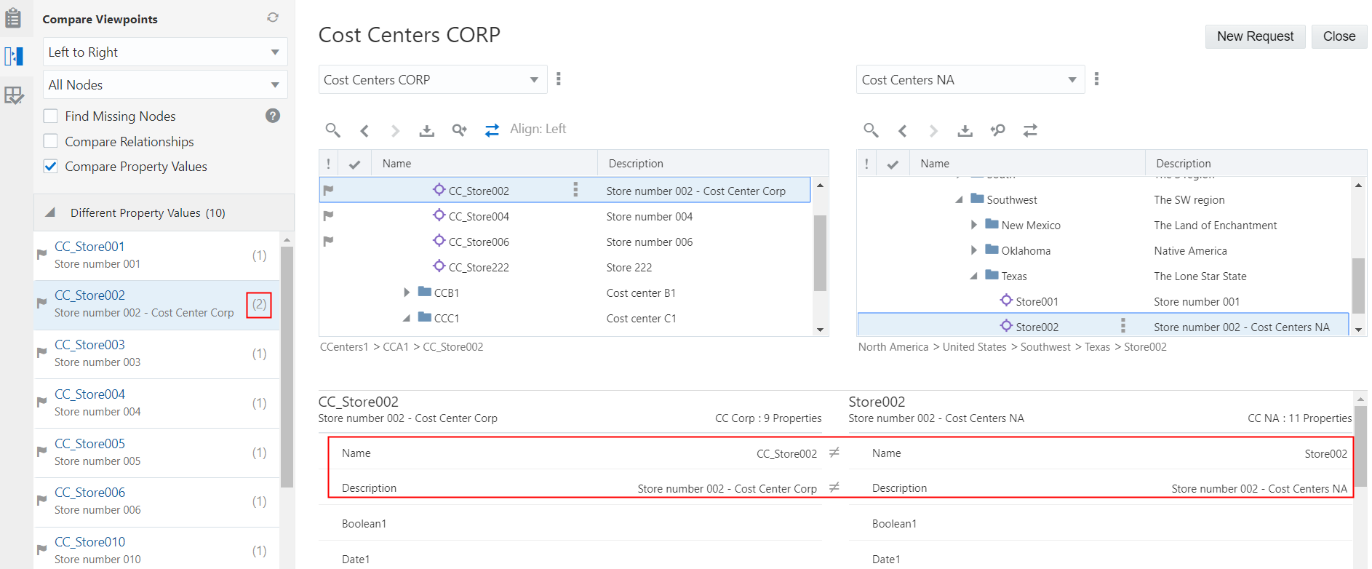Open the action menu dots for Store002 row
The width and height of the screenshot is (1372, 569).
(x=1123, y=326)
